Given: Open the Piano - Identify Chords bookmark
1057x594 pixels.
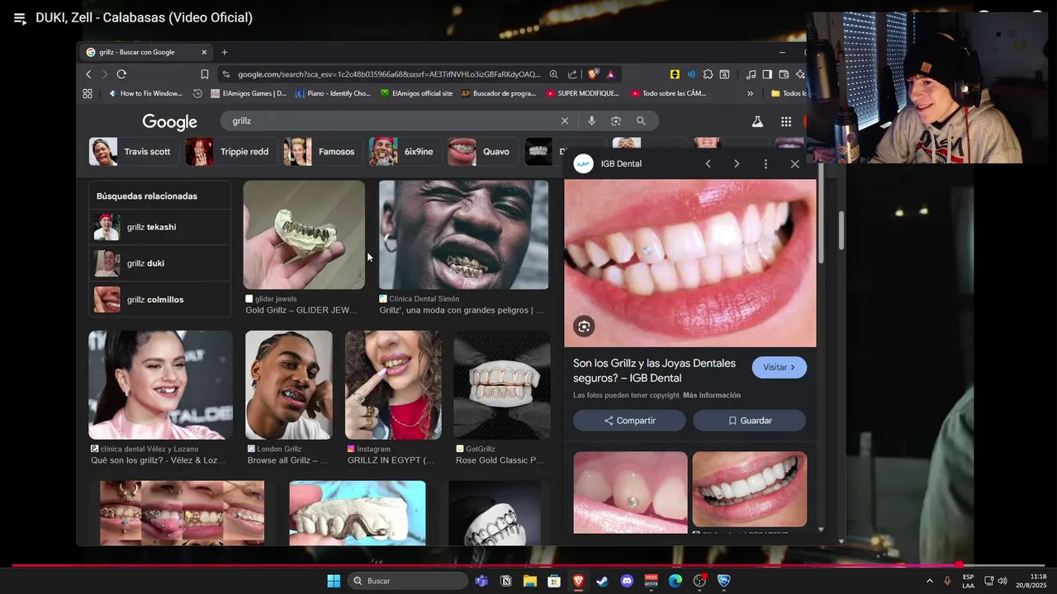Looking at the screenshot, I should (x=334, y=93).
